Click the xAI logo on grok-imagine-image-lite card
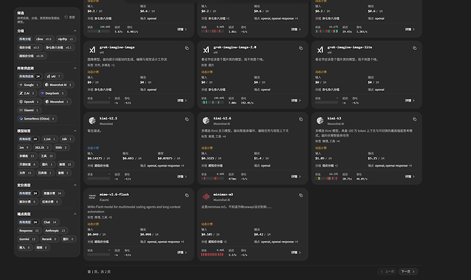This screenshot has width=471, height=280. pyautogui.click(x=320, y=50)
